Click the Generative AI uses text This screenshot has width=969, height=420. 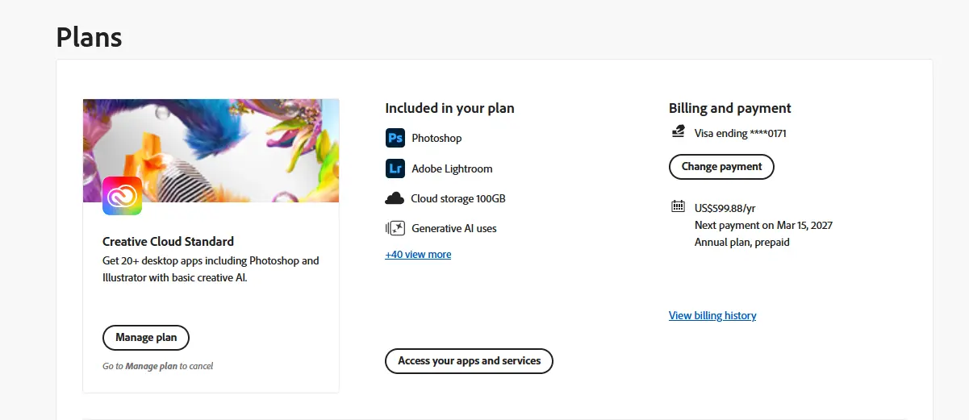click(454, 228)
